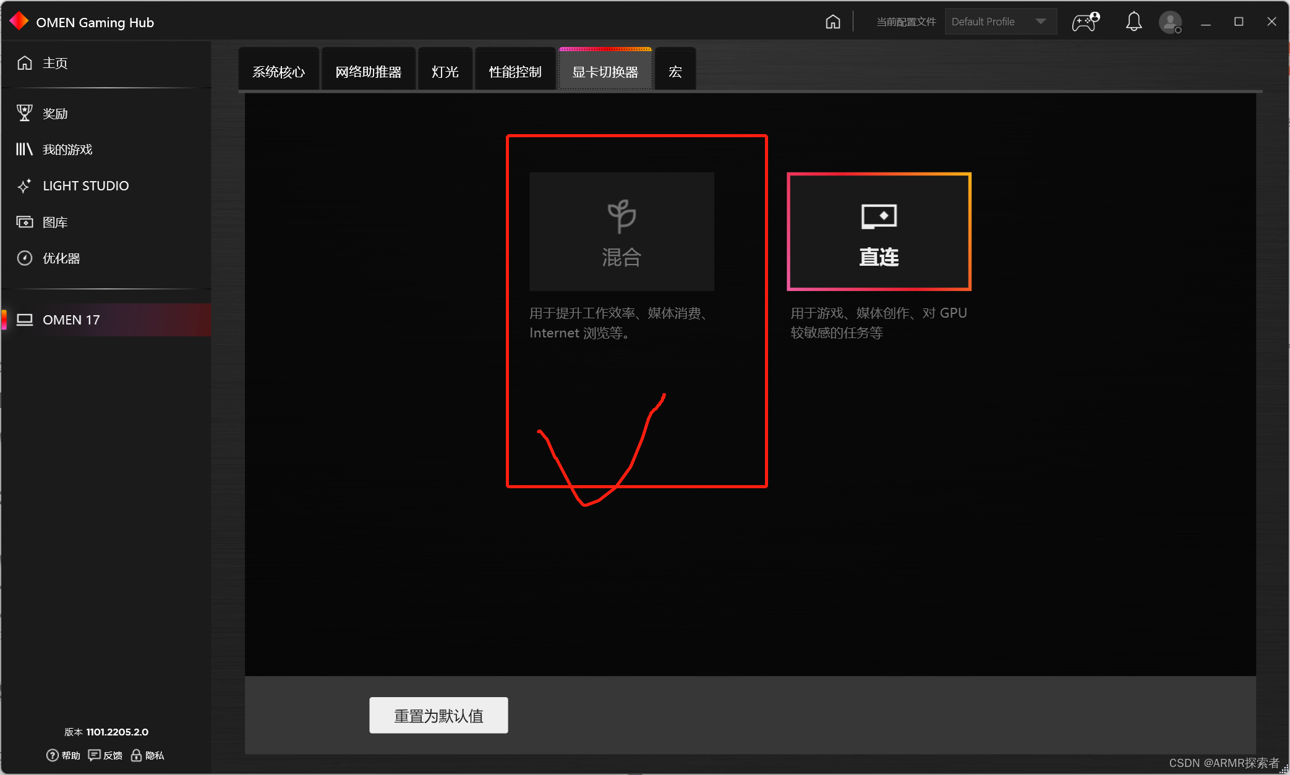Image resolution: width=1290 pixels, height=775 pixels.
Task: Open the gamepad remote play icon
Action: (x=1085, y=22)
